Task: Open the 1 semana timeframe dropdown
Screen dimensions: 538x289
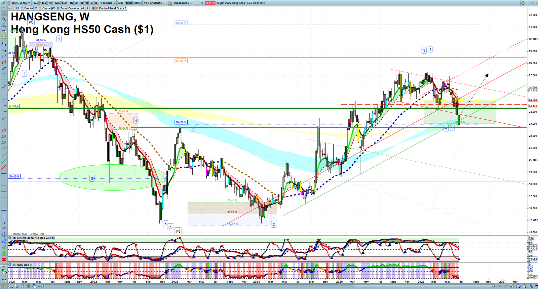Action: pyautogui.click(x=108, y=3)
